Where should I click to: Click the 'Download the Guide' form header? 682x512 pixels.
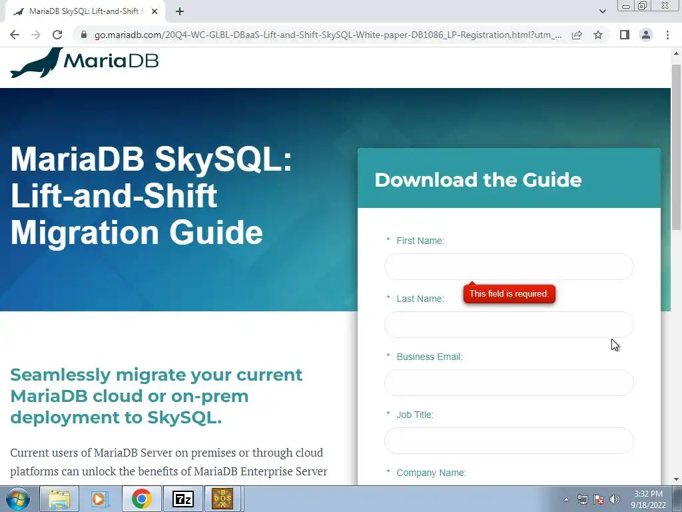coord(509,178)
